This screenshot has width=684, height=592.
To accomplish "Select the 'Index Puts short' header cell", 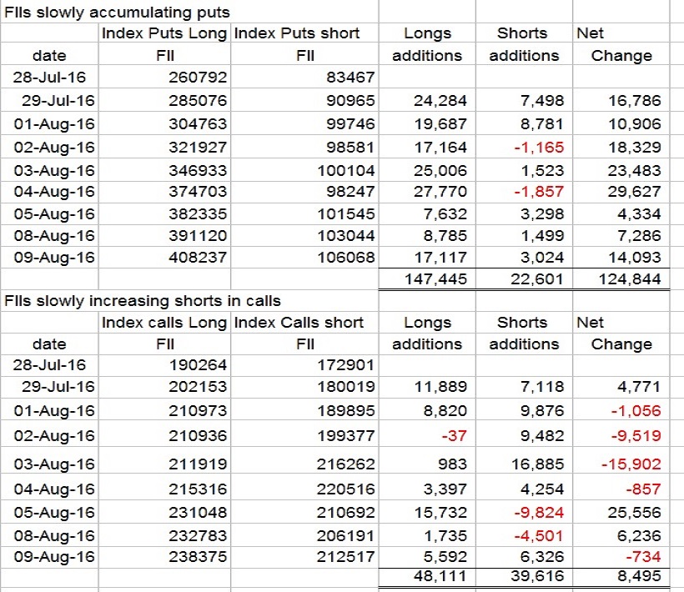I will pos(298,33).
